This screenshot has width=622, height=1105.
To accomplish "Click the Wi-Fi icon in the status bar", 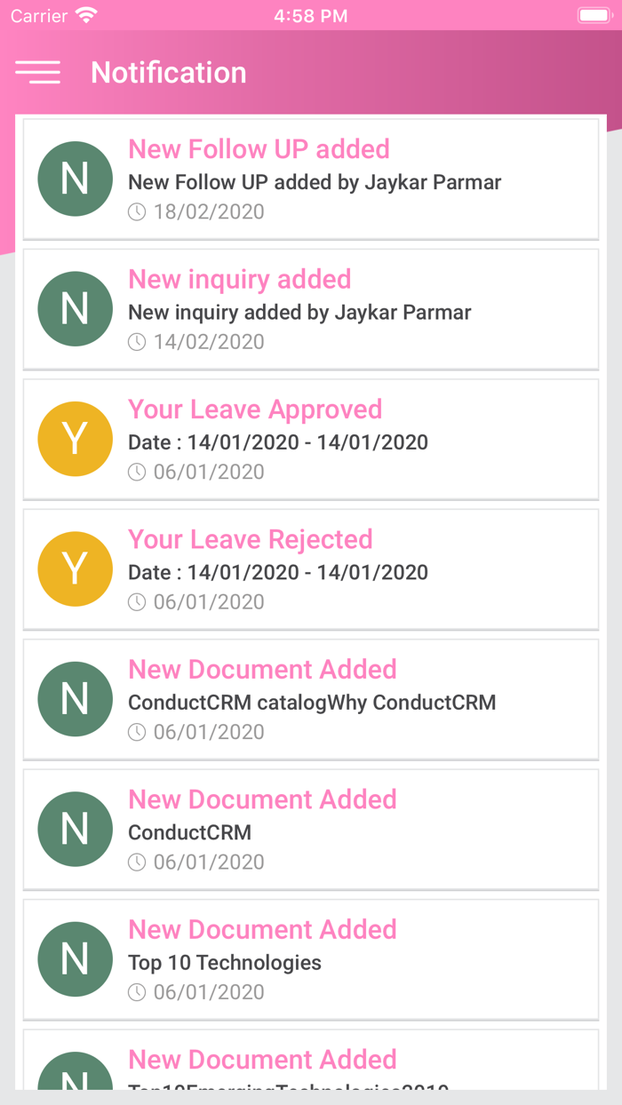I will (x=85, y=14).
